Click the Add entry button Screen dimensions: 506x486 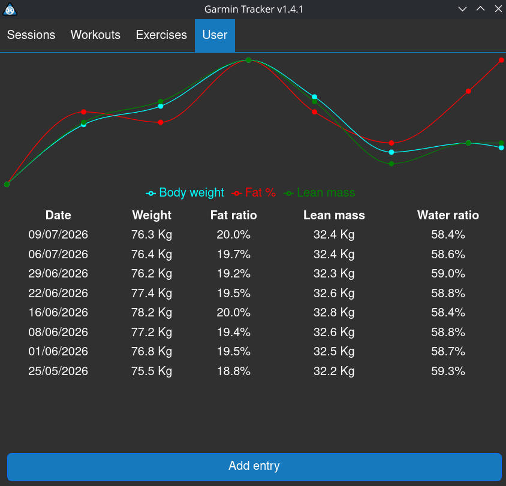point(254,467)
